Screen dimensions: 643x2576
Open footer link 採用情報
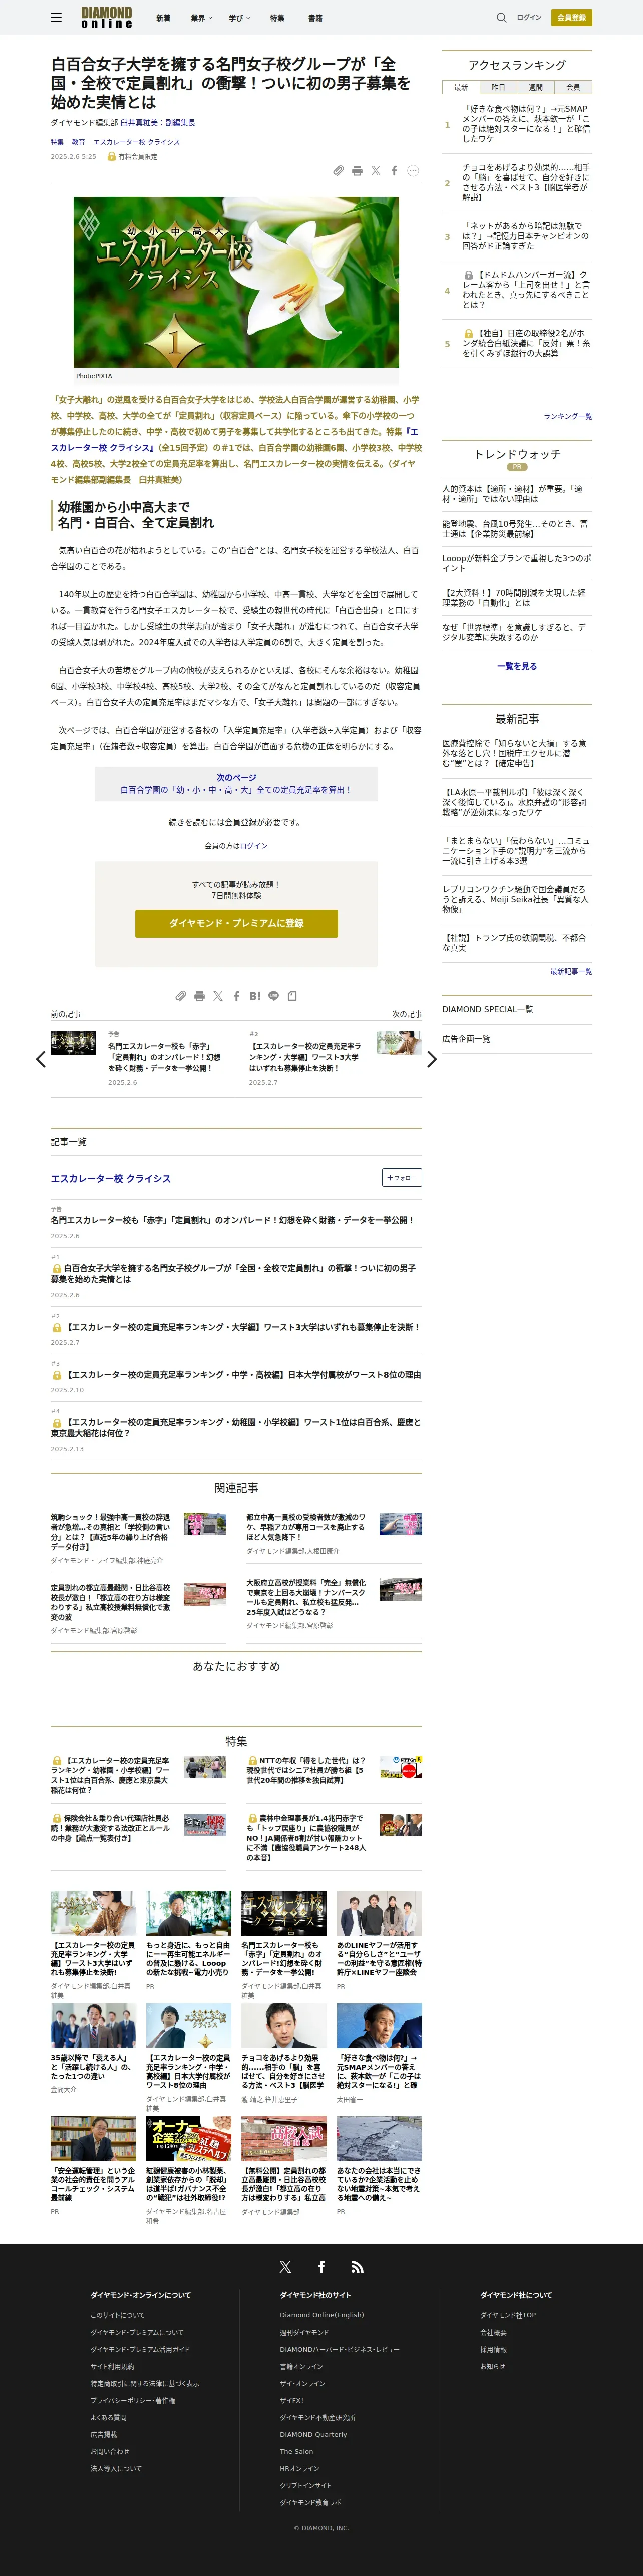point(493,2349)
